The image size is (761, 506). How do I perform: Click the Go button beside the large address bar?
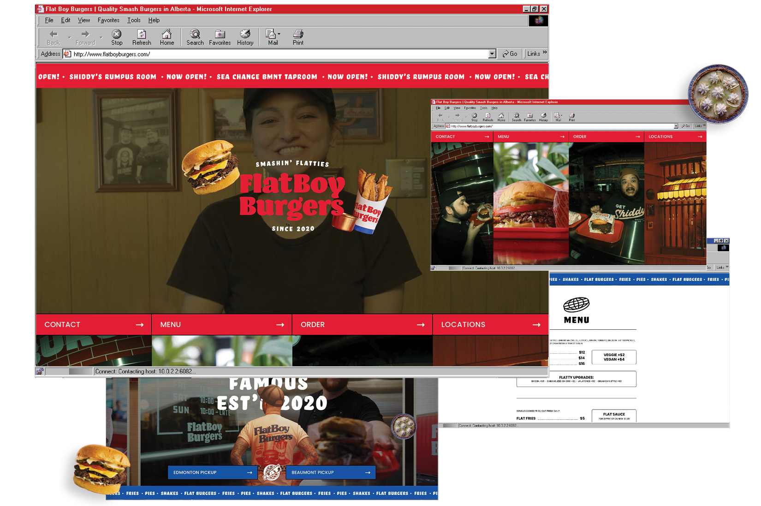(x=510, y=54)
